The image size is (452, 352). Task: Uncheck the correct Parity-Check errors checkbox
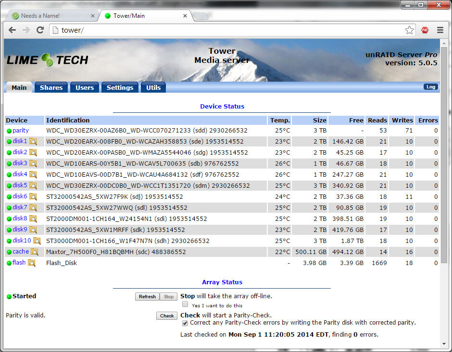[185, 323]
